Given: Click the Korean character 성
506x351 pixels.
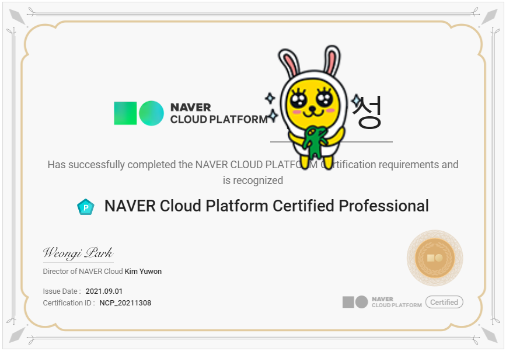Looking at the screenshot, I should 368,112.
